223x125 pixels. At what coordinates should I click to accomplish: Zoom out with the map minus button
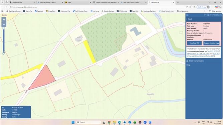pos(4,25)
